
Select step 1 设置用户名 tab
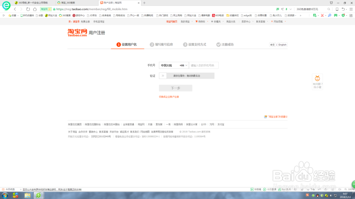(127, 45)
